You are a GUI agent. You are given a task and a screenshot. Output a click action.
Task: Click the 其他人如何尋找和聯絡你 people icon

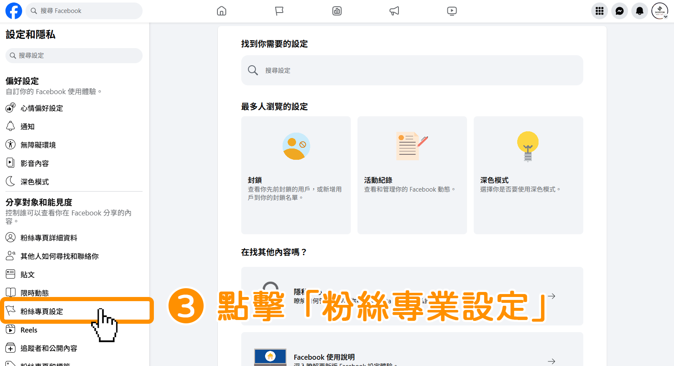coord(10,256)
